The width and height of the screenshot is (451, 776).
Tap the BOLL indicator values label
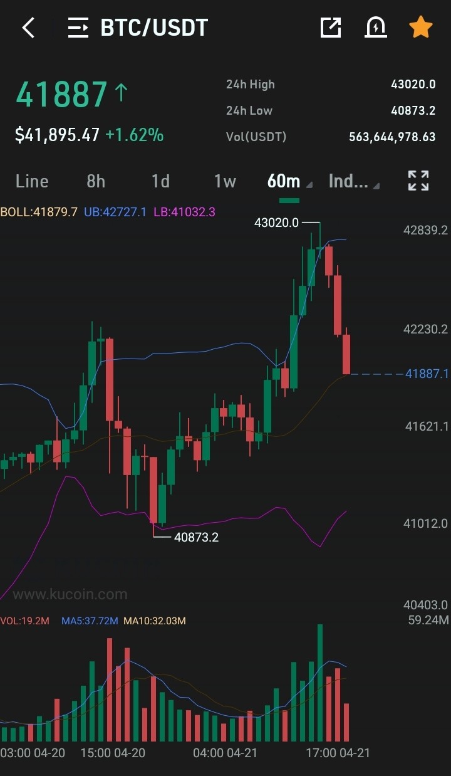click(x=108, y=212)
